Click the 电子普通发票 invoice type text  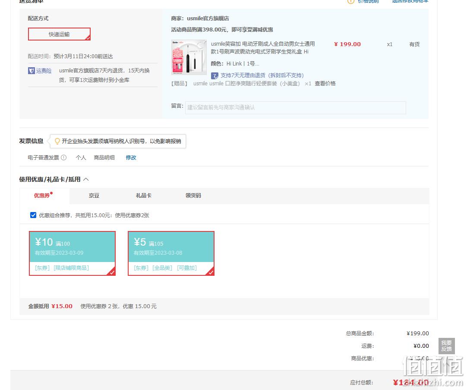coord(43,158)
